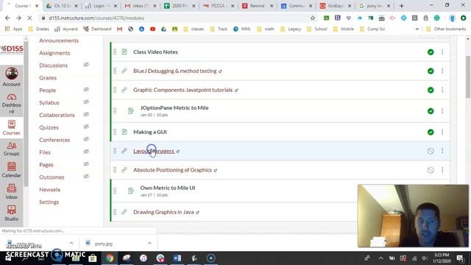Open the Comp Sci bookmarks folder

pos(372,29)
